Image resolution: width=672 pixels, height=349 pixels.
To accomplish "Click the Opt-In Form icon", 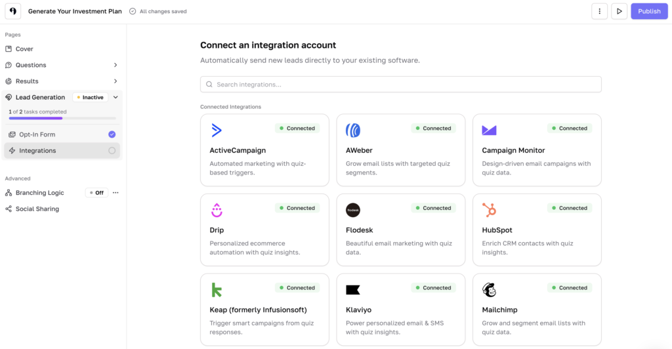I will 12,134.
